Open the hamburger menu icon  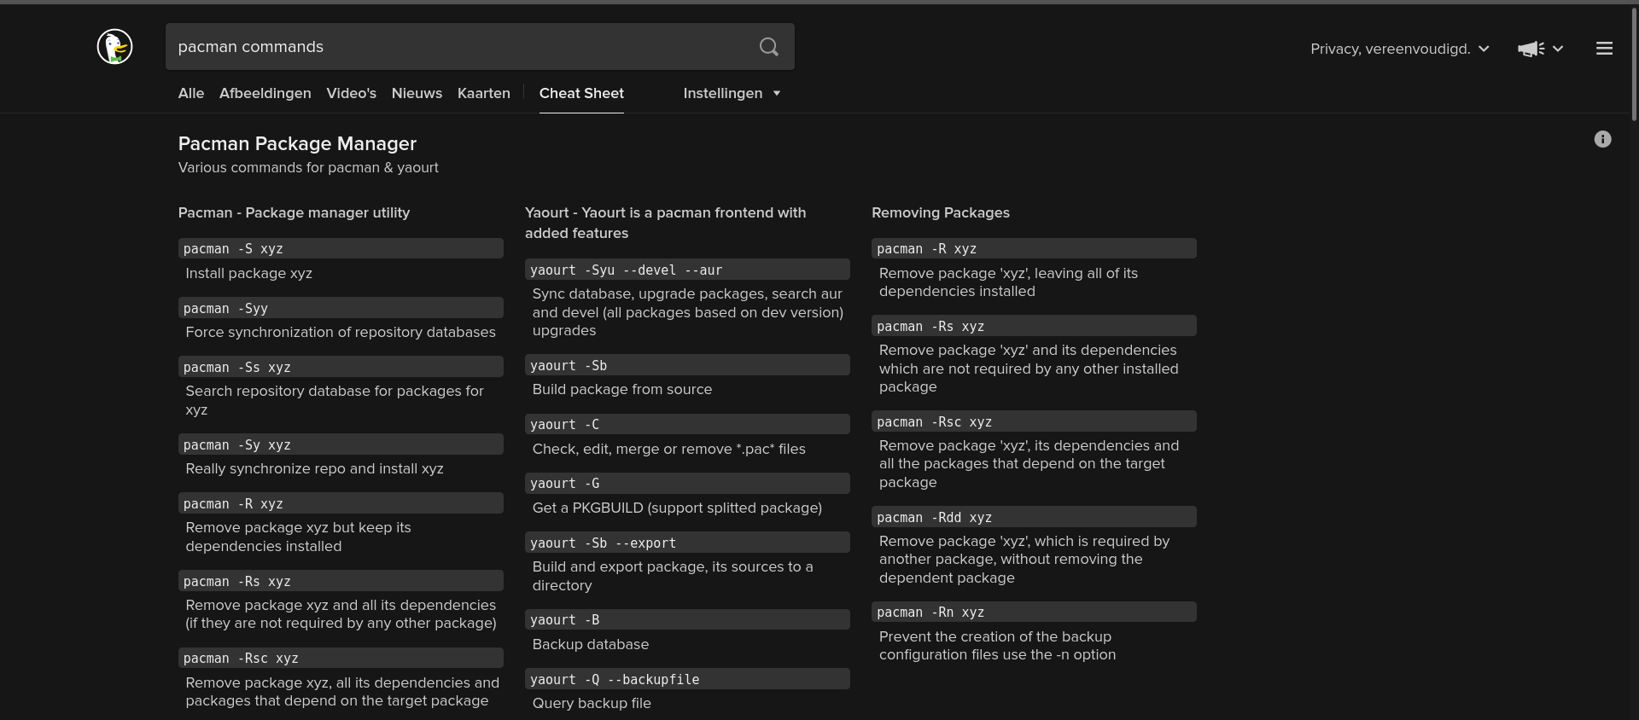coord(1604,49)
